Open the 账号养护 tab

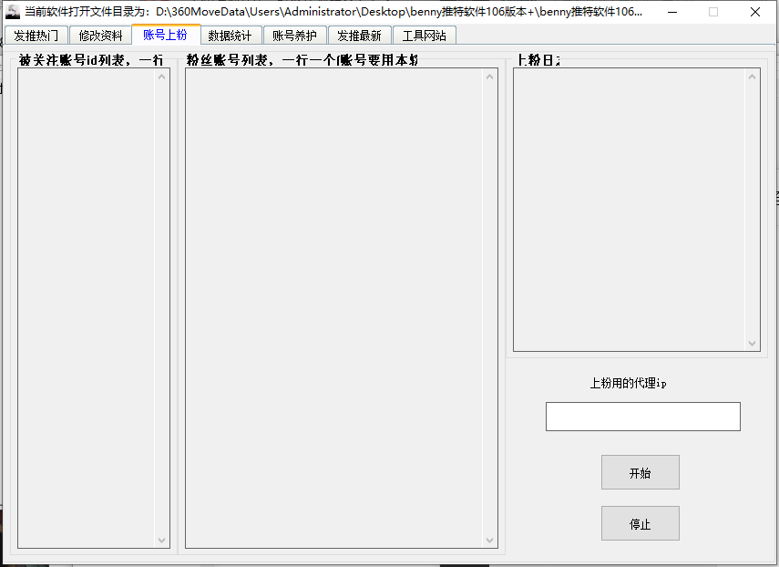coord(294,36)
